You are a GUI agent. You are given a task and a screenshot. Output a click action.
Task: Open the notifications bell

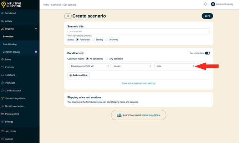coord(205,4)
